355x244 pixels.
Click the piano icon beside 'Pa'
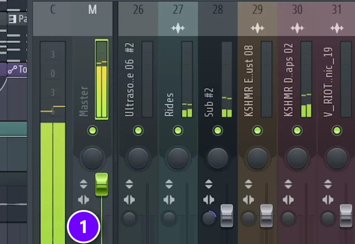pyautogui.click(x=12, y=19)
